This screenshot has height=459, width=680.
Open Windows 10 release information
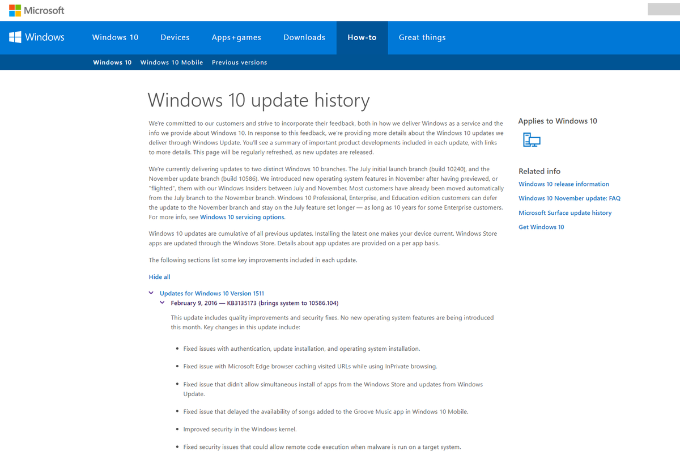point(563,184)
